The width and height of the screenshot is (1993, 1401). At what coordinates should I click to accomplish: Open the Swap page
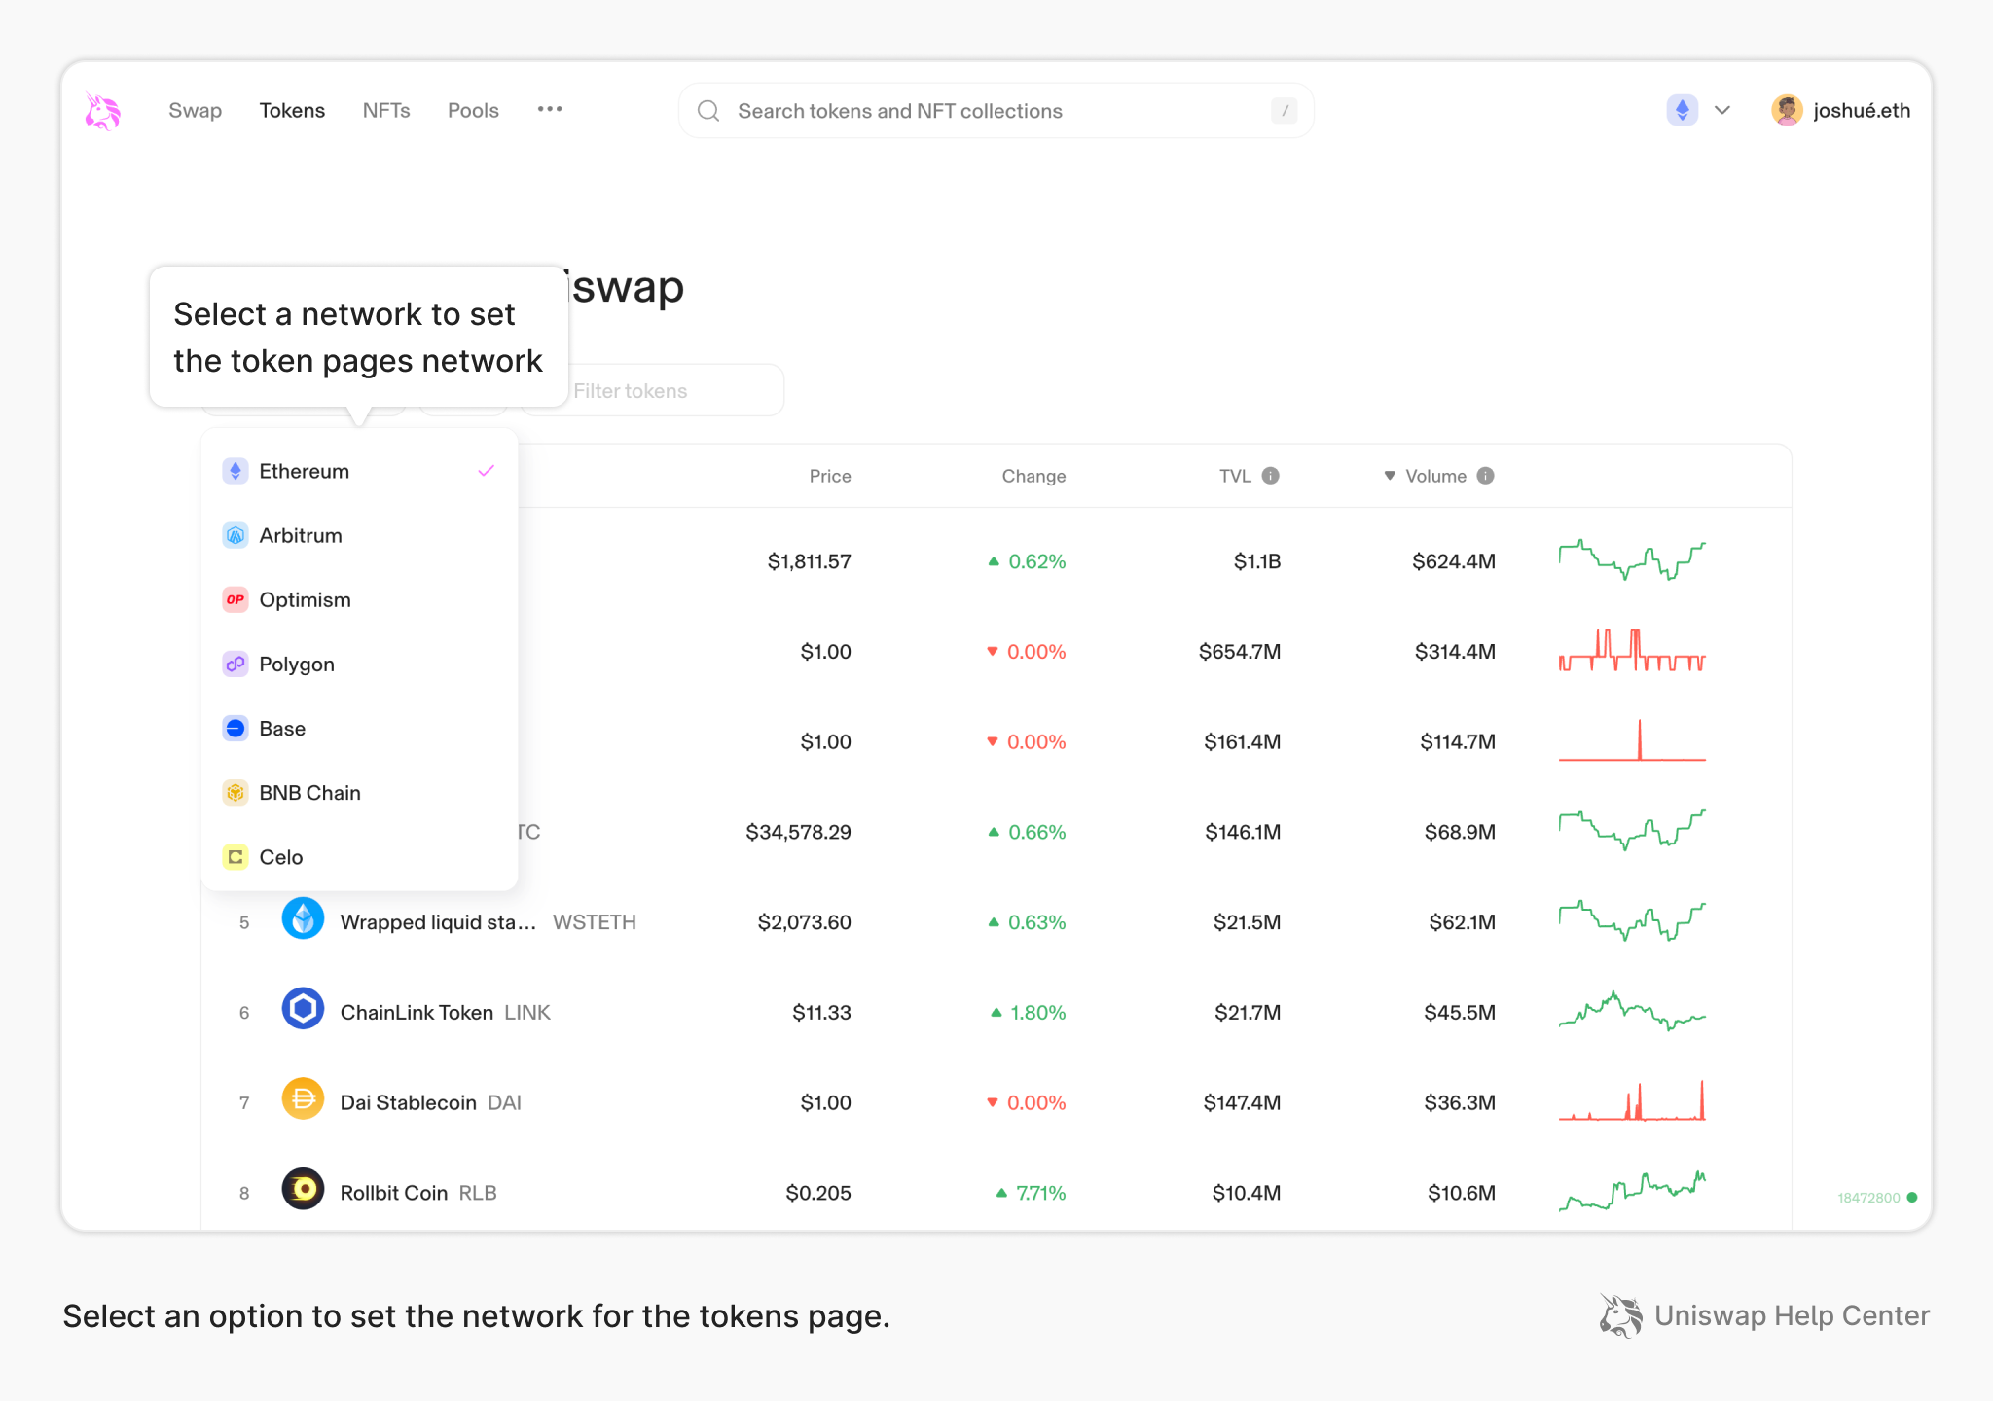coord(195,111)
